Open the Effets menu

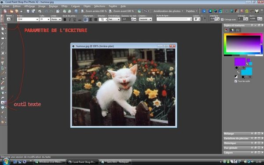pos(64,6)
